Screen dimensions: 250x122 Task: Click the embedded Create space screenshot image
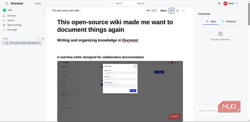pyautogui.click(x=120, y=91)
